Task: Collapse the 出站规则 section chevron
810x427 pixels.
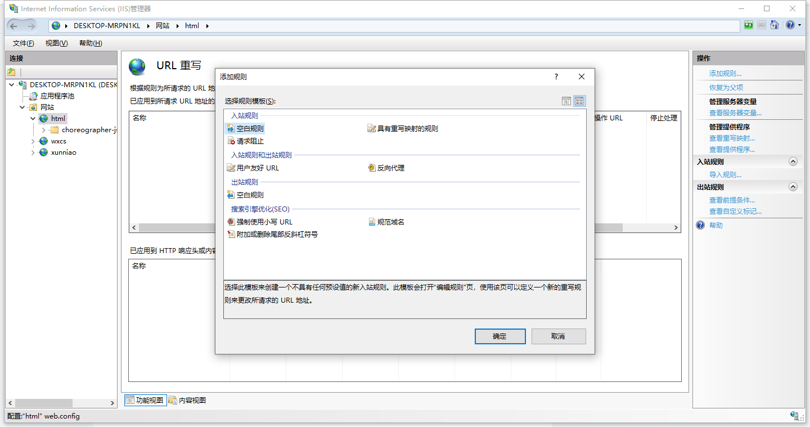Action: click(x=793, y=186)
